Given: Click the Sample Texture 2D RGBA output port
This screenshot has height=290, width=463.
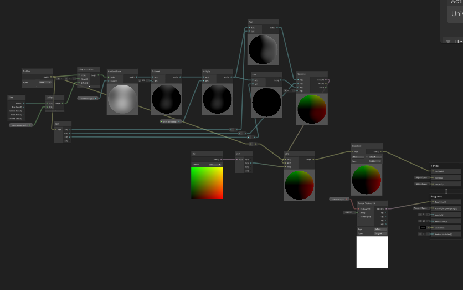Looking at the screenshot, I should click(386, 209).
